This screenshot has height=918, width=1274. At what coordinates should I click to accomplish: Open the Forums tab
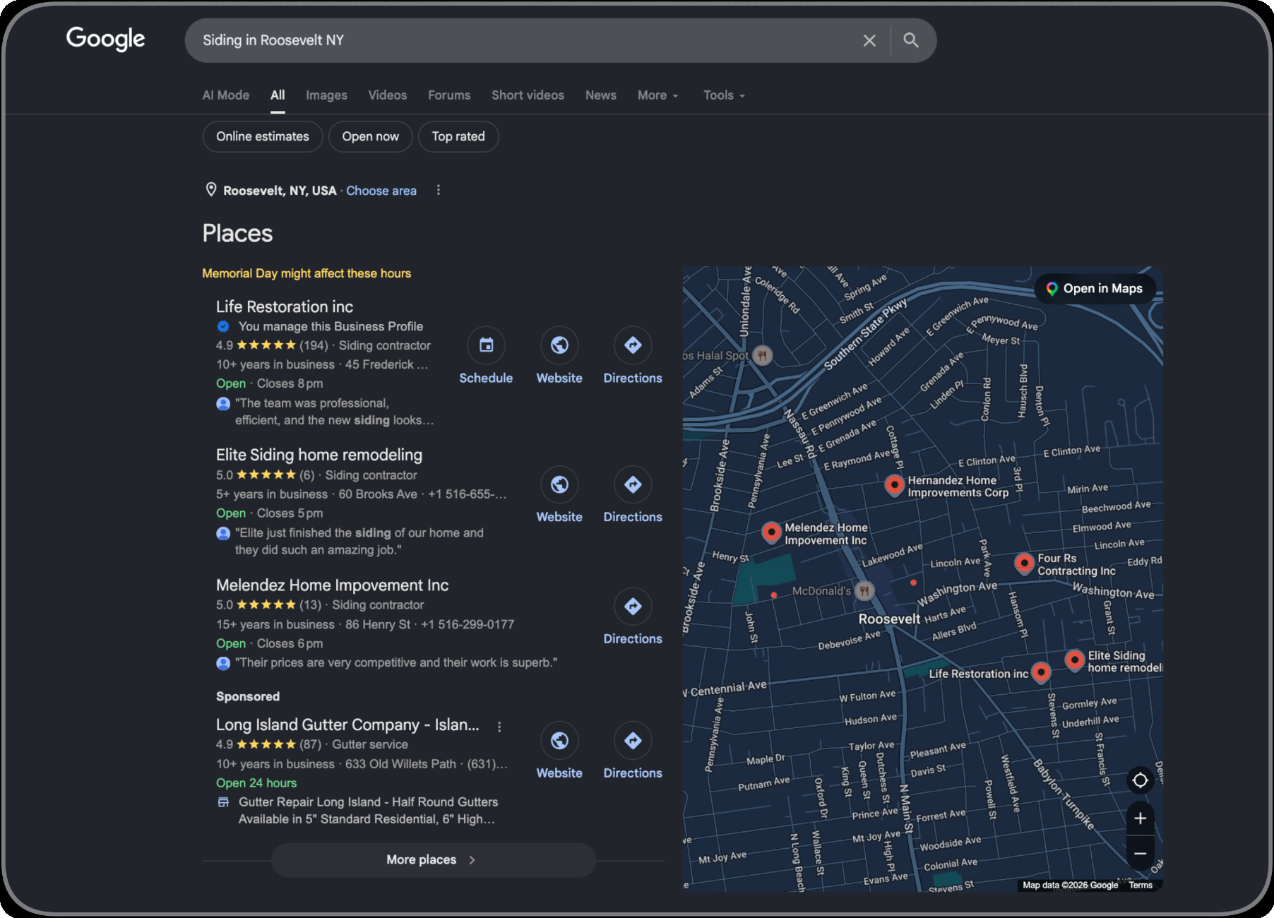tap(449, 95)
